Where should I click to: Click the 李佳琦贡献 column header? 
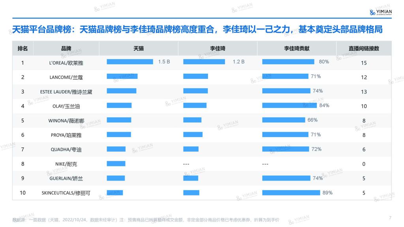coord(297,48)
